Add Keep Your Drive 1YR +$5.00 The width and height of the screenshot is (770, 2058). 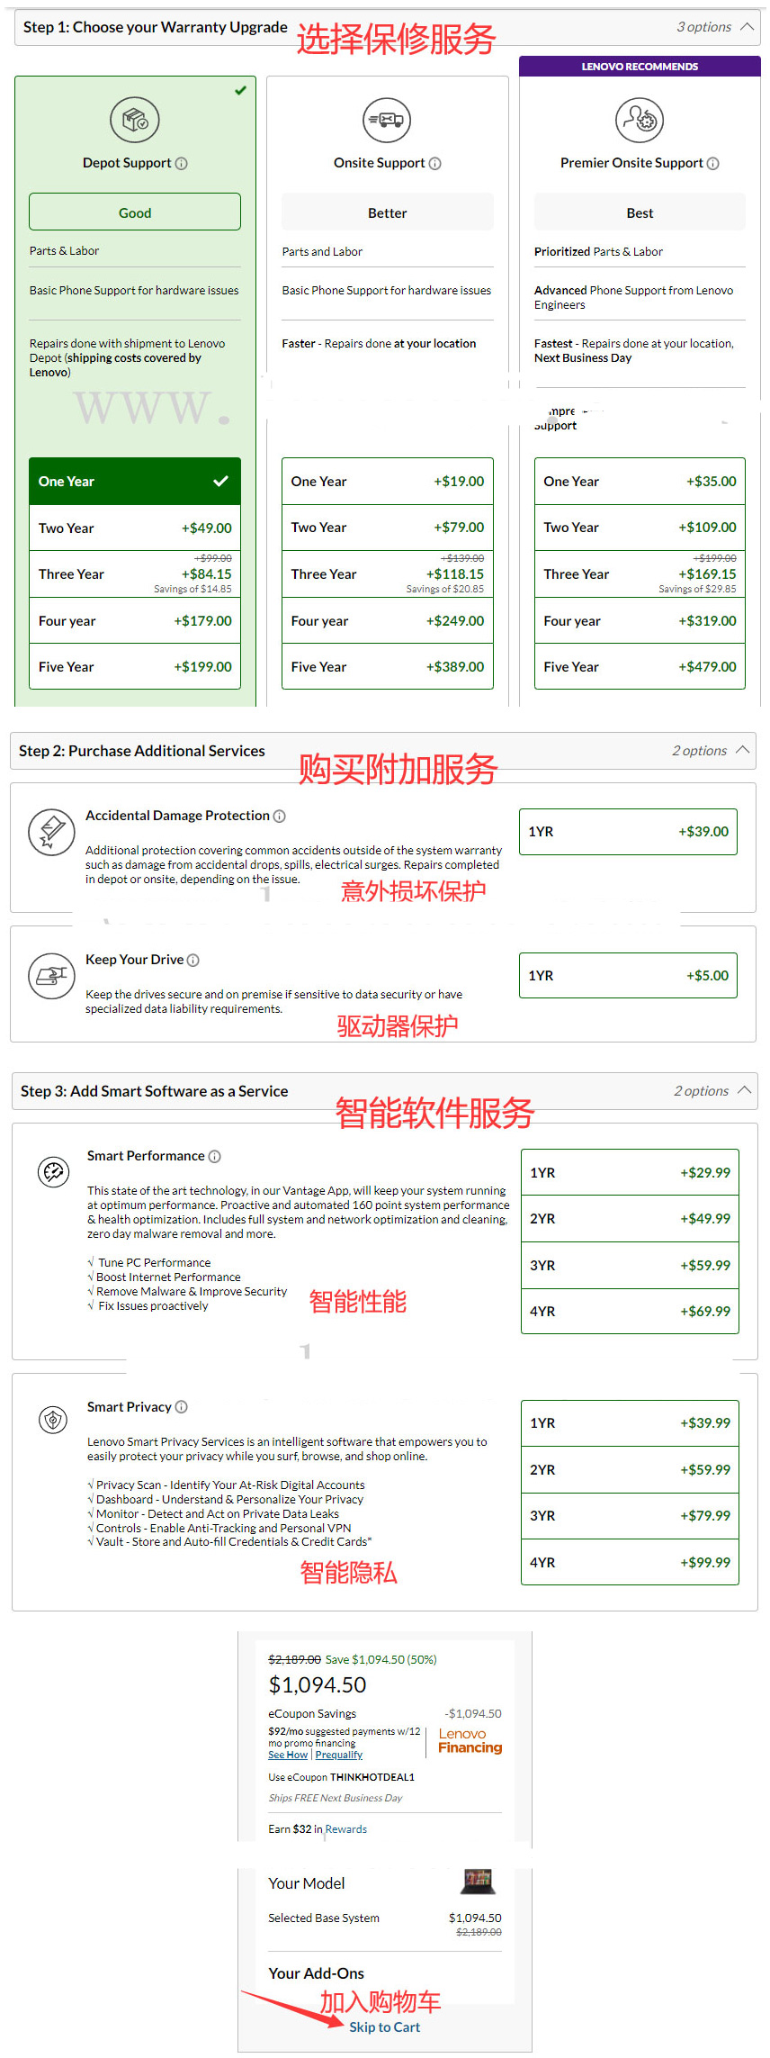click(x=628, y=976)
